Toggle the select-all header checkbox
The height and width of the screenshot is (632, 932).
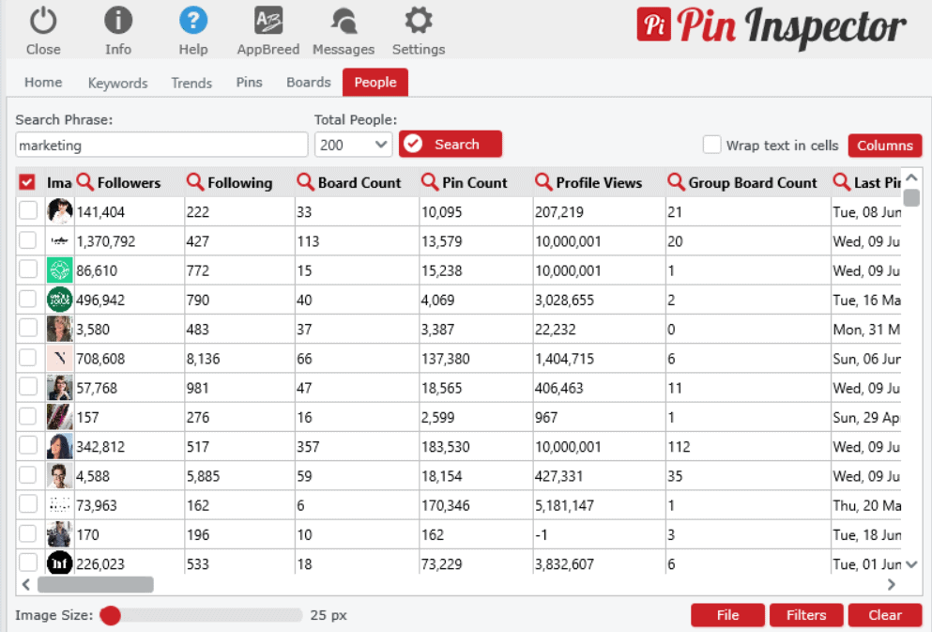point(27,181)
